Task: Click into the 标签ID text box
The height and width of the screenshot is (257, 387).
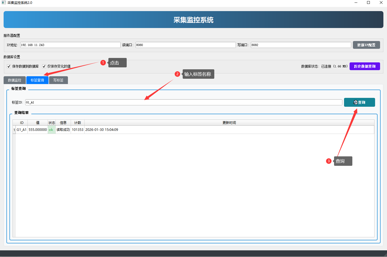Action: pyautogui.click(x=184, y=102)
